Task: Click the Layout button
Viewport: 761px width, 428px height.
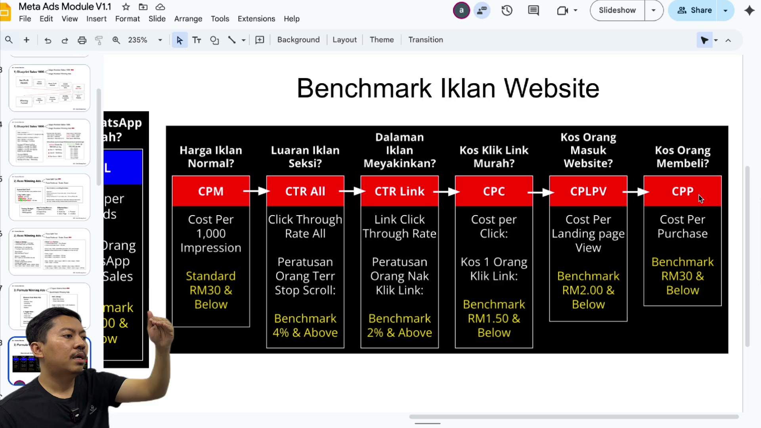Action: pyautogui.click(x=344, y=40)
